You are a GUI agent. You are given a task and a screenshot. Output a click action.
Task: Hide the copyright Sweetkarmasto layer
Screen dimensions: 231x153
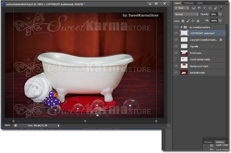pyautogui.click(x=176, y=40)
